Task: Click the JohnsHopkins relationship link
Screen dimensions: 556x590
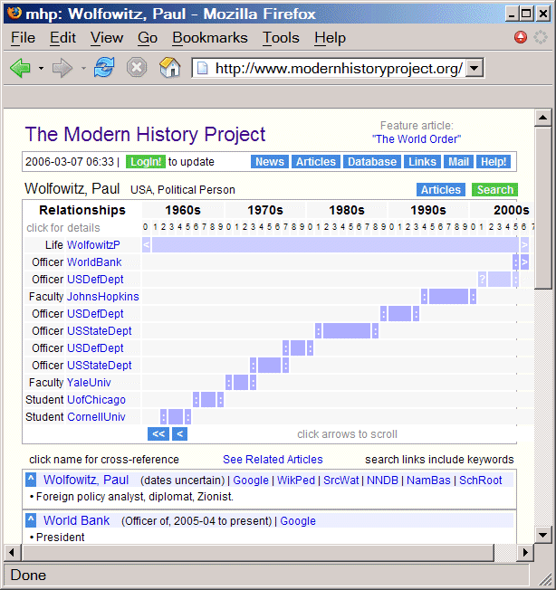Action: coord(103,297)
